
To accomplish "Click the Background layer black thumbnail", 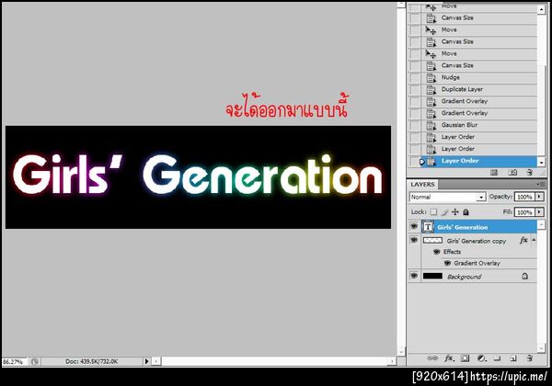I will [432, 276].
